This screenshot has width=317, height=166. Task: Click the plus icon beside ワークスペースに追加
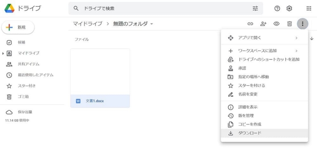[231, 51]
